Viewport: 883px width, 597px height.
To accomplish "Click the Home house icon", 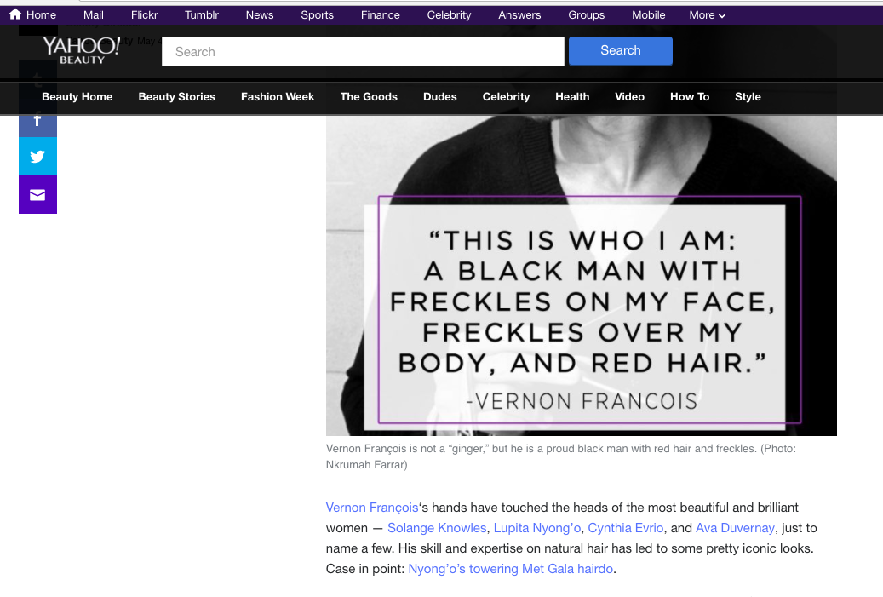I will [x=15, y=14].
